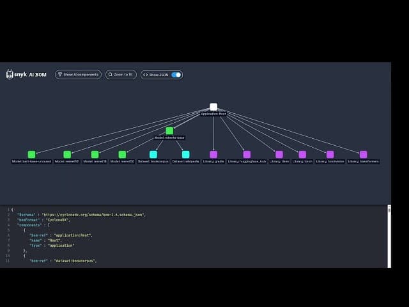The image size is (409, 307).
Task: Click the Snyk logo icon
Action: (x=10, y=75)
